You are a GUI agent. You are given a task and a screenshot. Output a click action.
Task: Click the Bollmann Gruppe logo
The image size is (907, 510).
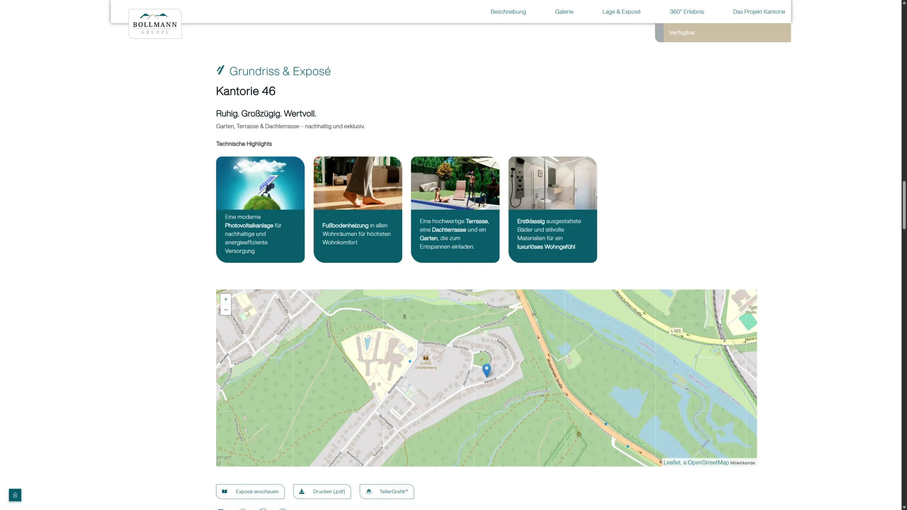click(x=155, y=24)
